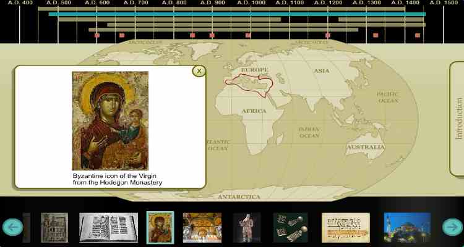Click the INDIAN OCEAN label
The image size is (464, 247).
tap(309, 133)
